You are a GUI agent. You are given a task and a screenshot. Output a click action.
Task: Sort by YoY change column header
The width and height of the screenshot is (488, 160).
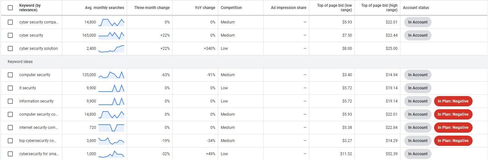(205, 8)
